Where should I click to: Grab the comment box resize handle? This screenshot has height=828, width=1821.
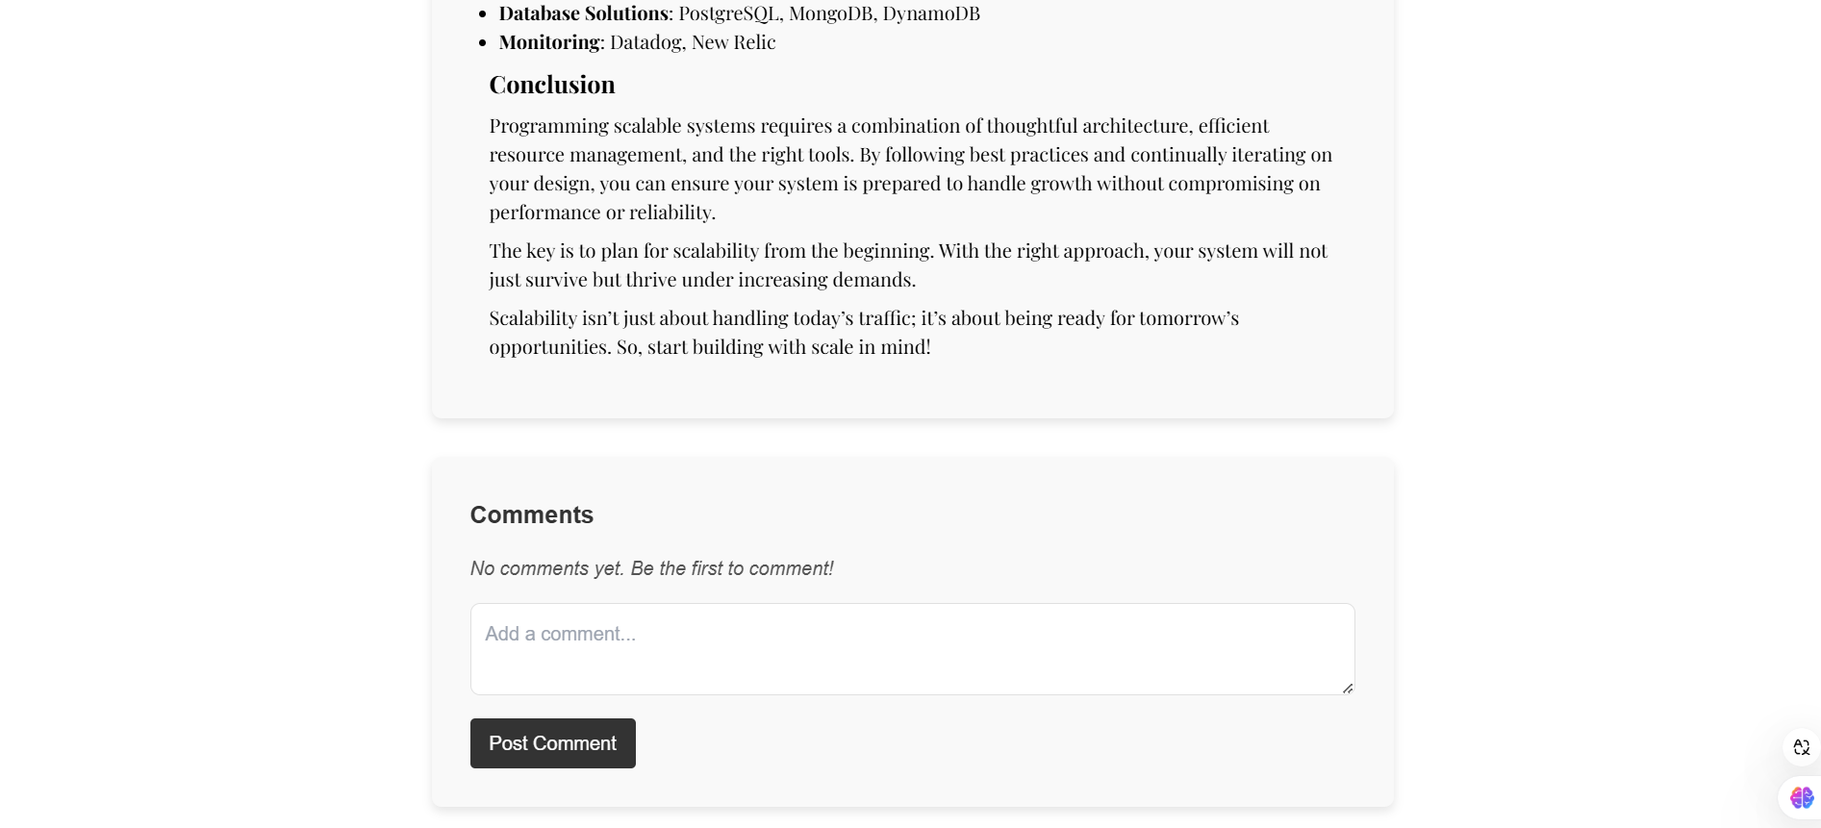click(x=1348, y=688)
